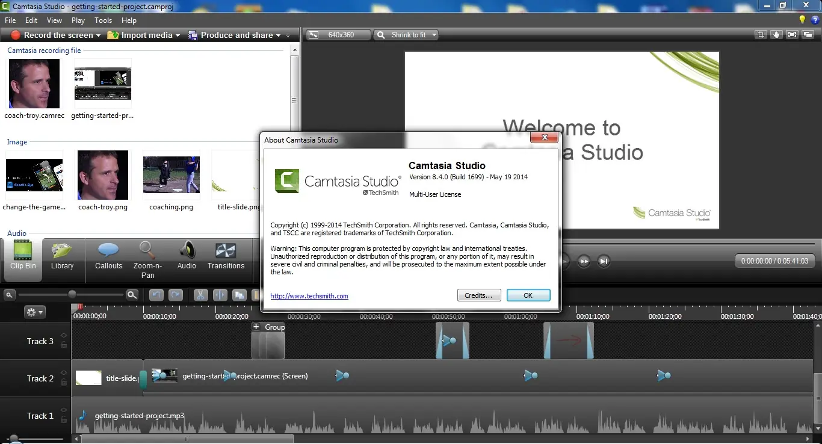Screen dimensions: 822x444
Task: Click the Copy icon in timeline toolbar
Action: [x=239, y=295]
